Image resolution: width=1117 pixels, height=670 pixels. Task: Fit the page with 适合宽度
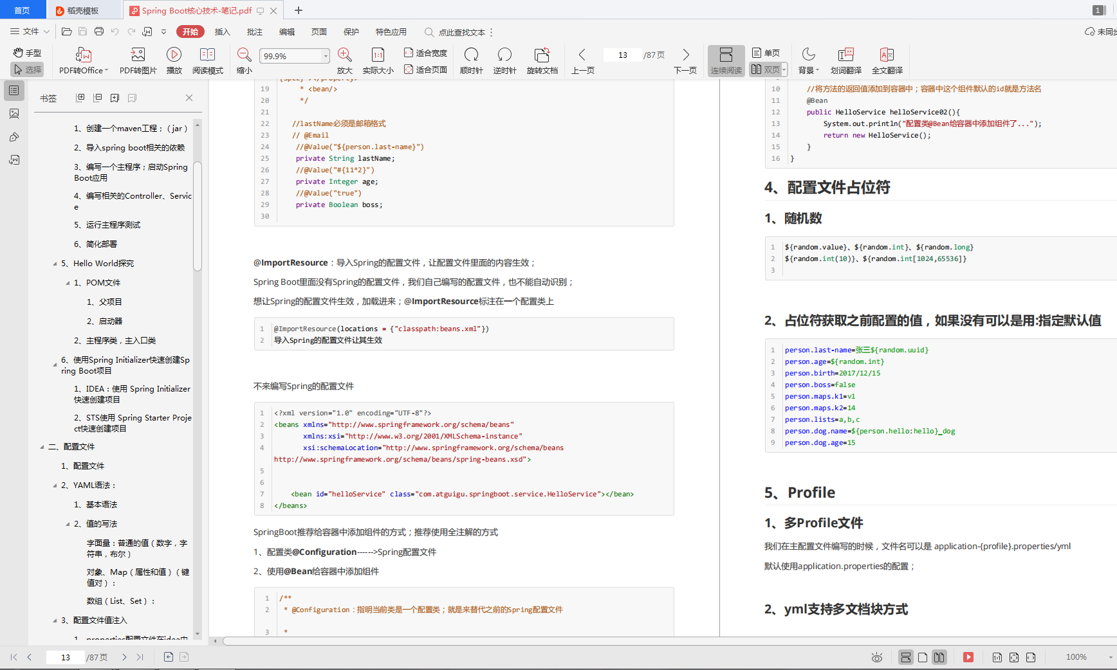(425, 53)
